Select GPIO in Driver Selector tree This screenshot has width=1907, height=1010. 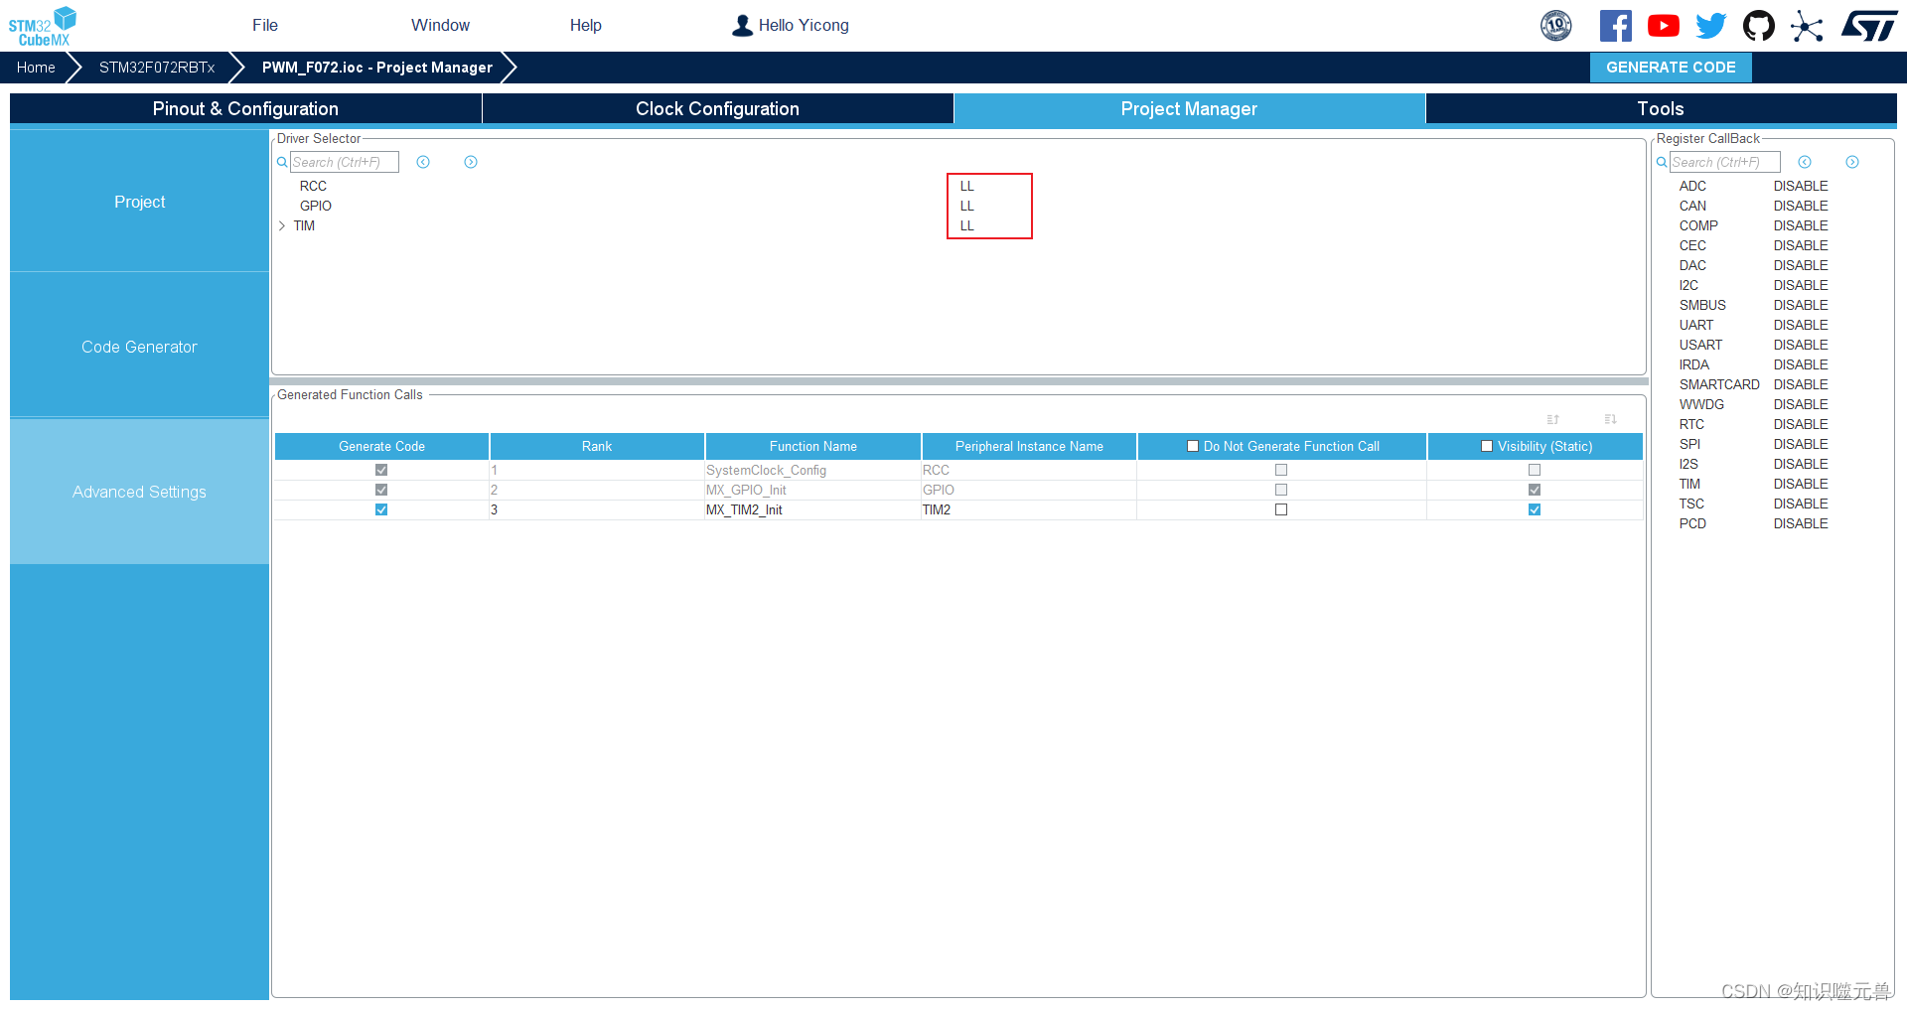coord(316,206)
